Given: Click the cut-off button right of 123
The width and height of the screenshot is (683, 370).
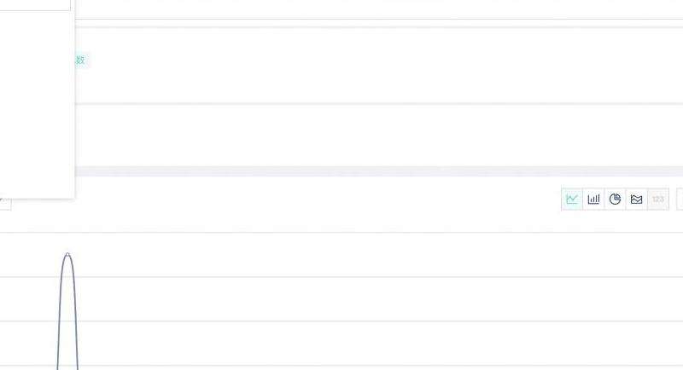Looking at the screenshot, I should tap(680, 199).
